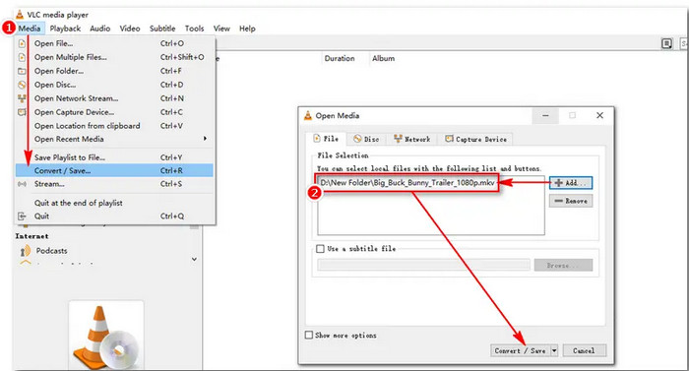
Task: Click VLC cone icon in Open Media title
Action: tap(308, 115)
